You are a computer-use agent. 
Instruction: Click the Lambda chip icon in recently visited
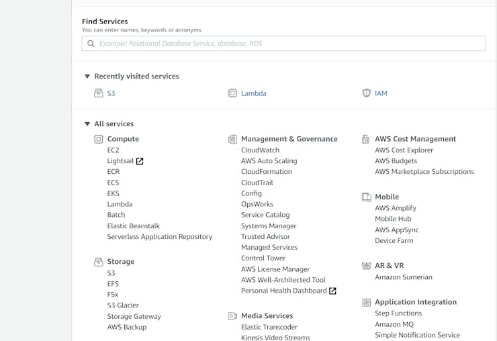pyautogui.click(x=232, y=93)
